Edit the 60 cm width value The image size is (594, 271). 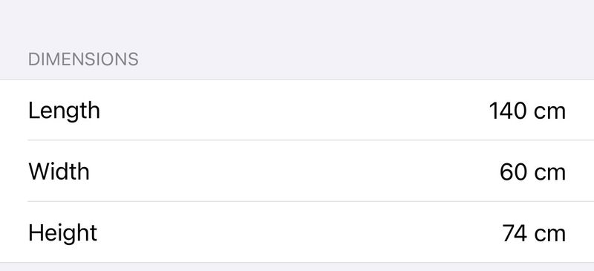pyautogui.click(x=532, y=172)
